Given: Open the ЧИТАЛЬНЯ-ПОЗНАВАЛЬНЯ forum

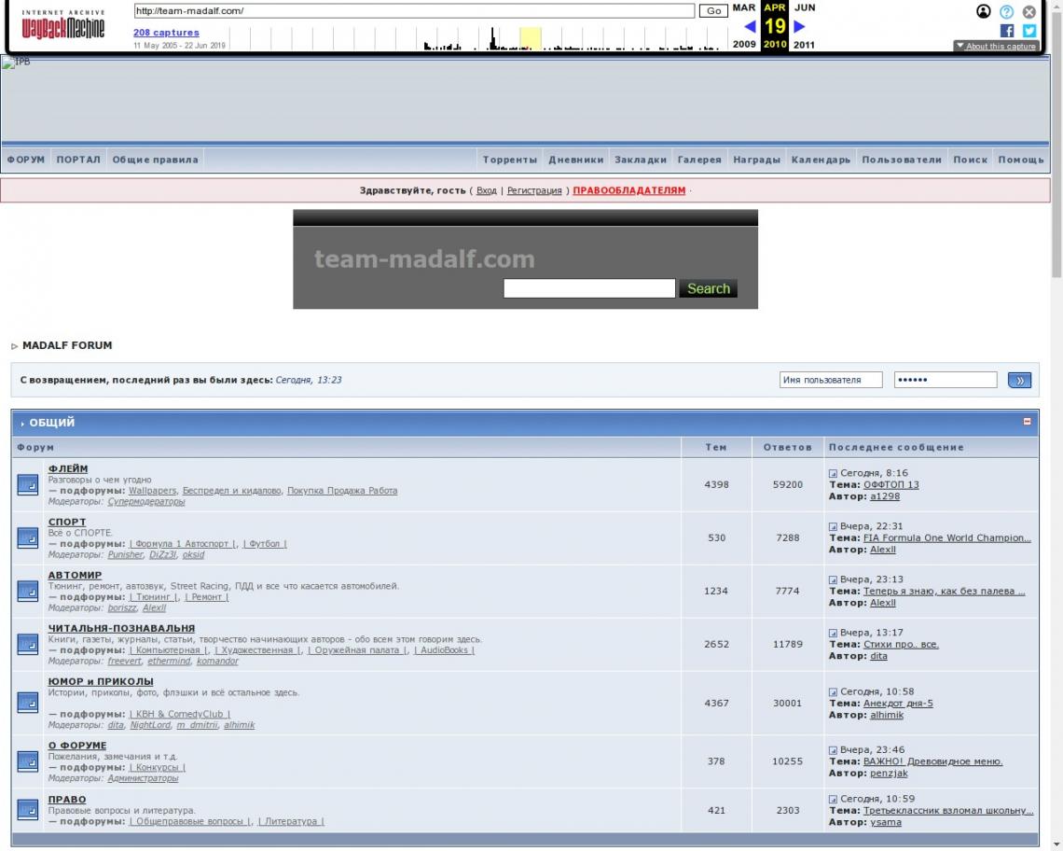Looking at the screenshot, I should (121, 628).
